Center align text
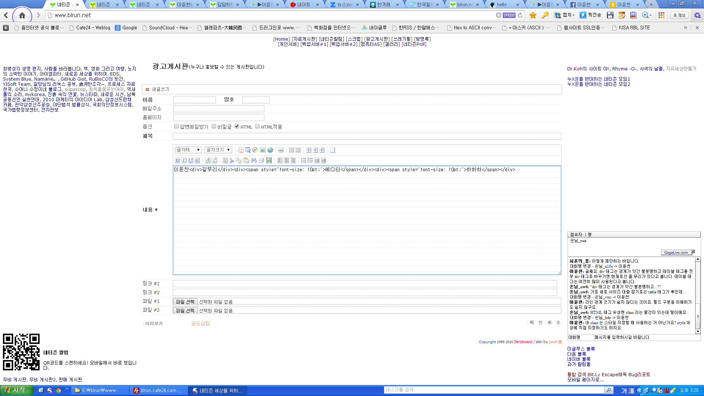This screenshot has width=704, height=396. (x=286, y=160)
